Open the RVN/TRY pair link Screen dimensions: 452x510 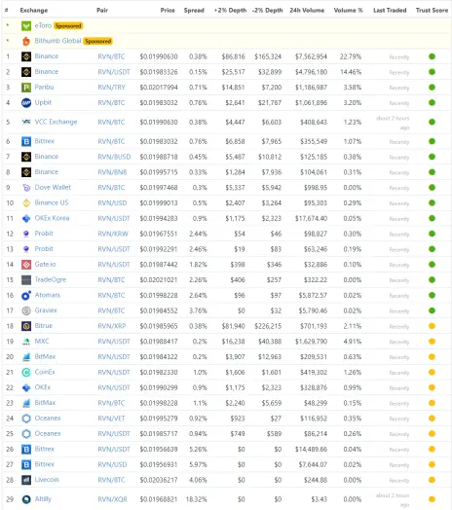(x=111, y=88)
